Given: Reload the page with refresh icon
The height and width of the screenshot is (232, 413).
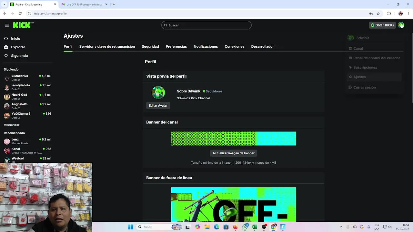Looking at the screenshot, I should pyautogui.click(x=20, y=14).
